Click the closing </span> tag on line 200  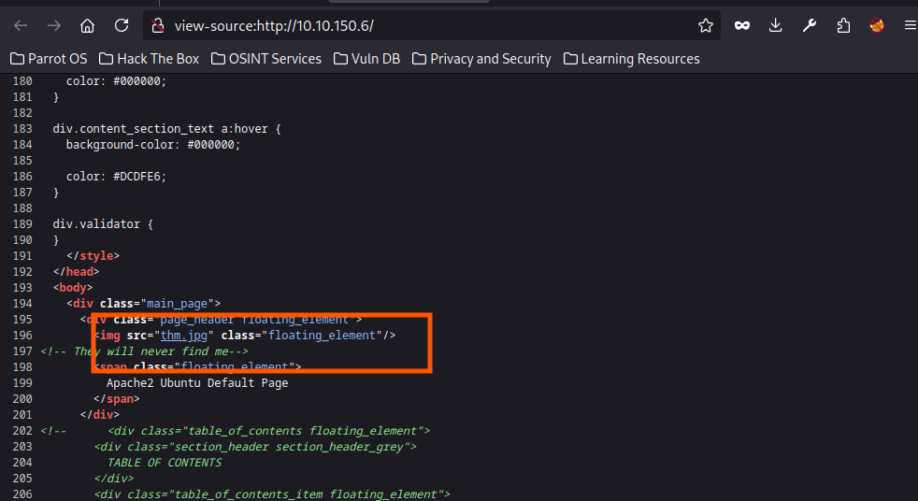tap(117, 398)
